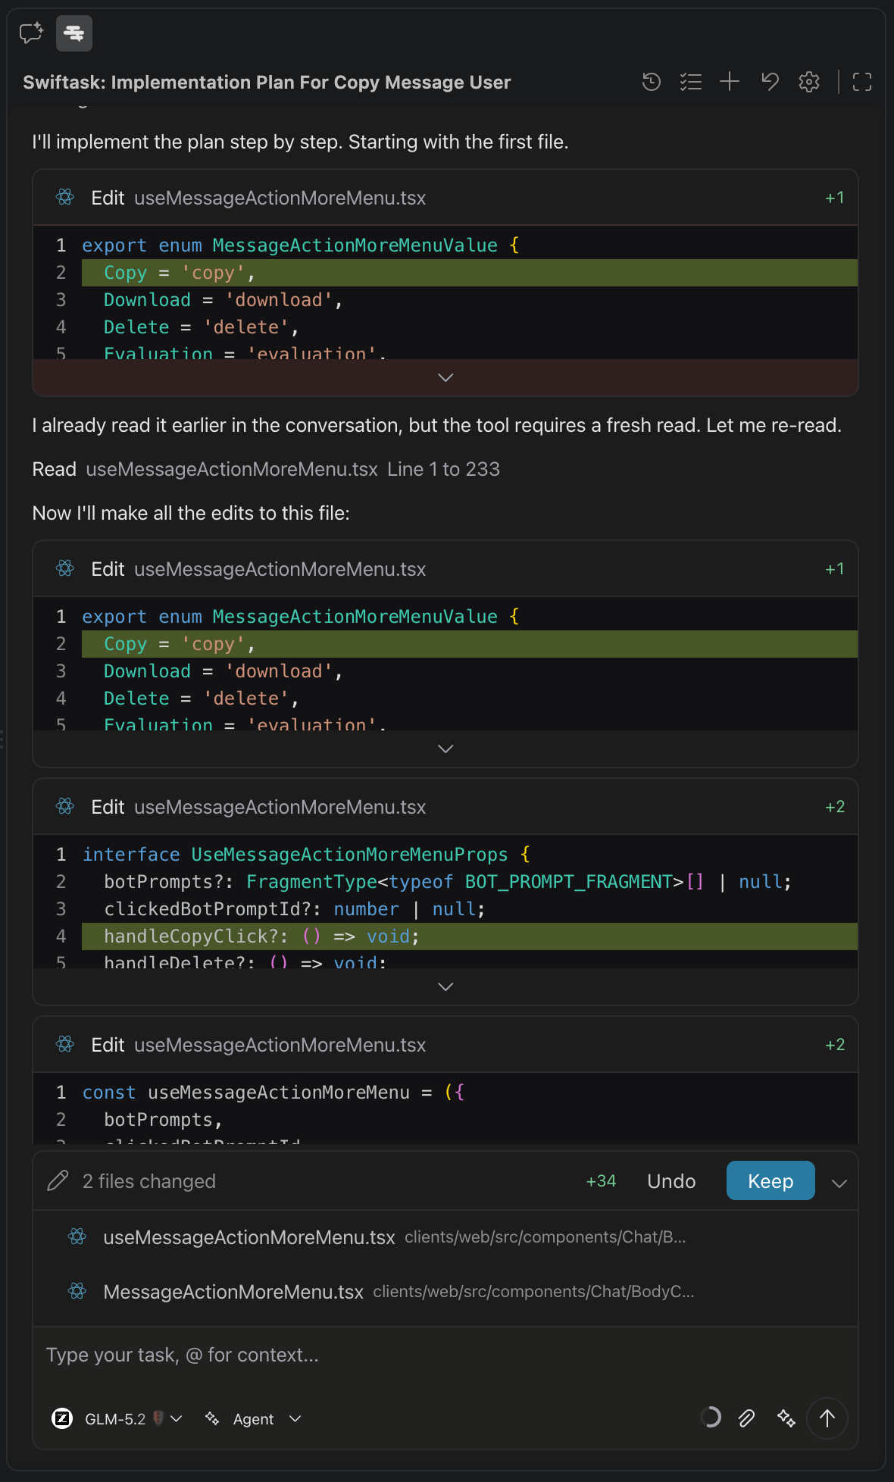894x1482 pixels.
Task: Click the message 'I'll implement the plan step by step'
Action: coord(300,142)
